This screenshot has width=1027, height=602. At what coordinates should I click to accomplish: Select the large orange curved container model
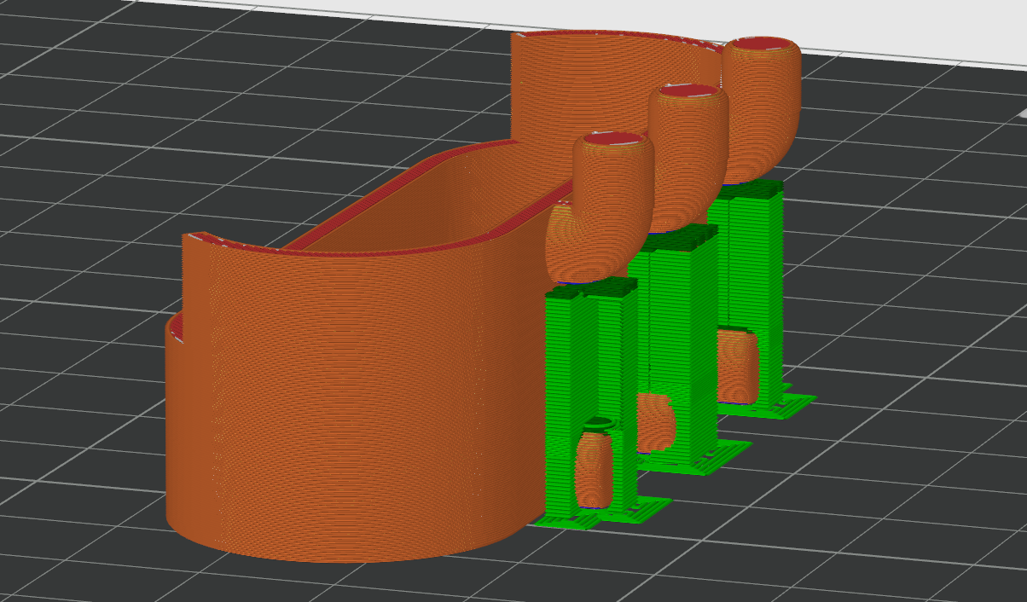(358, 401)
